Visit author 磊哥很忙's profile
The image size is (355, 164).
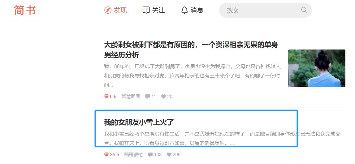pos(134,155)
